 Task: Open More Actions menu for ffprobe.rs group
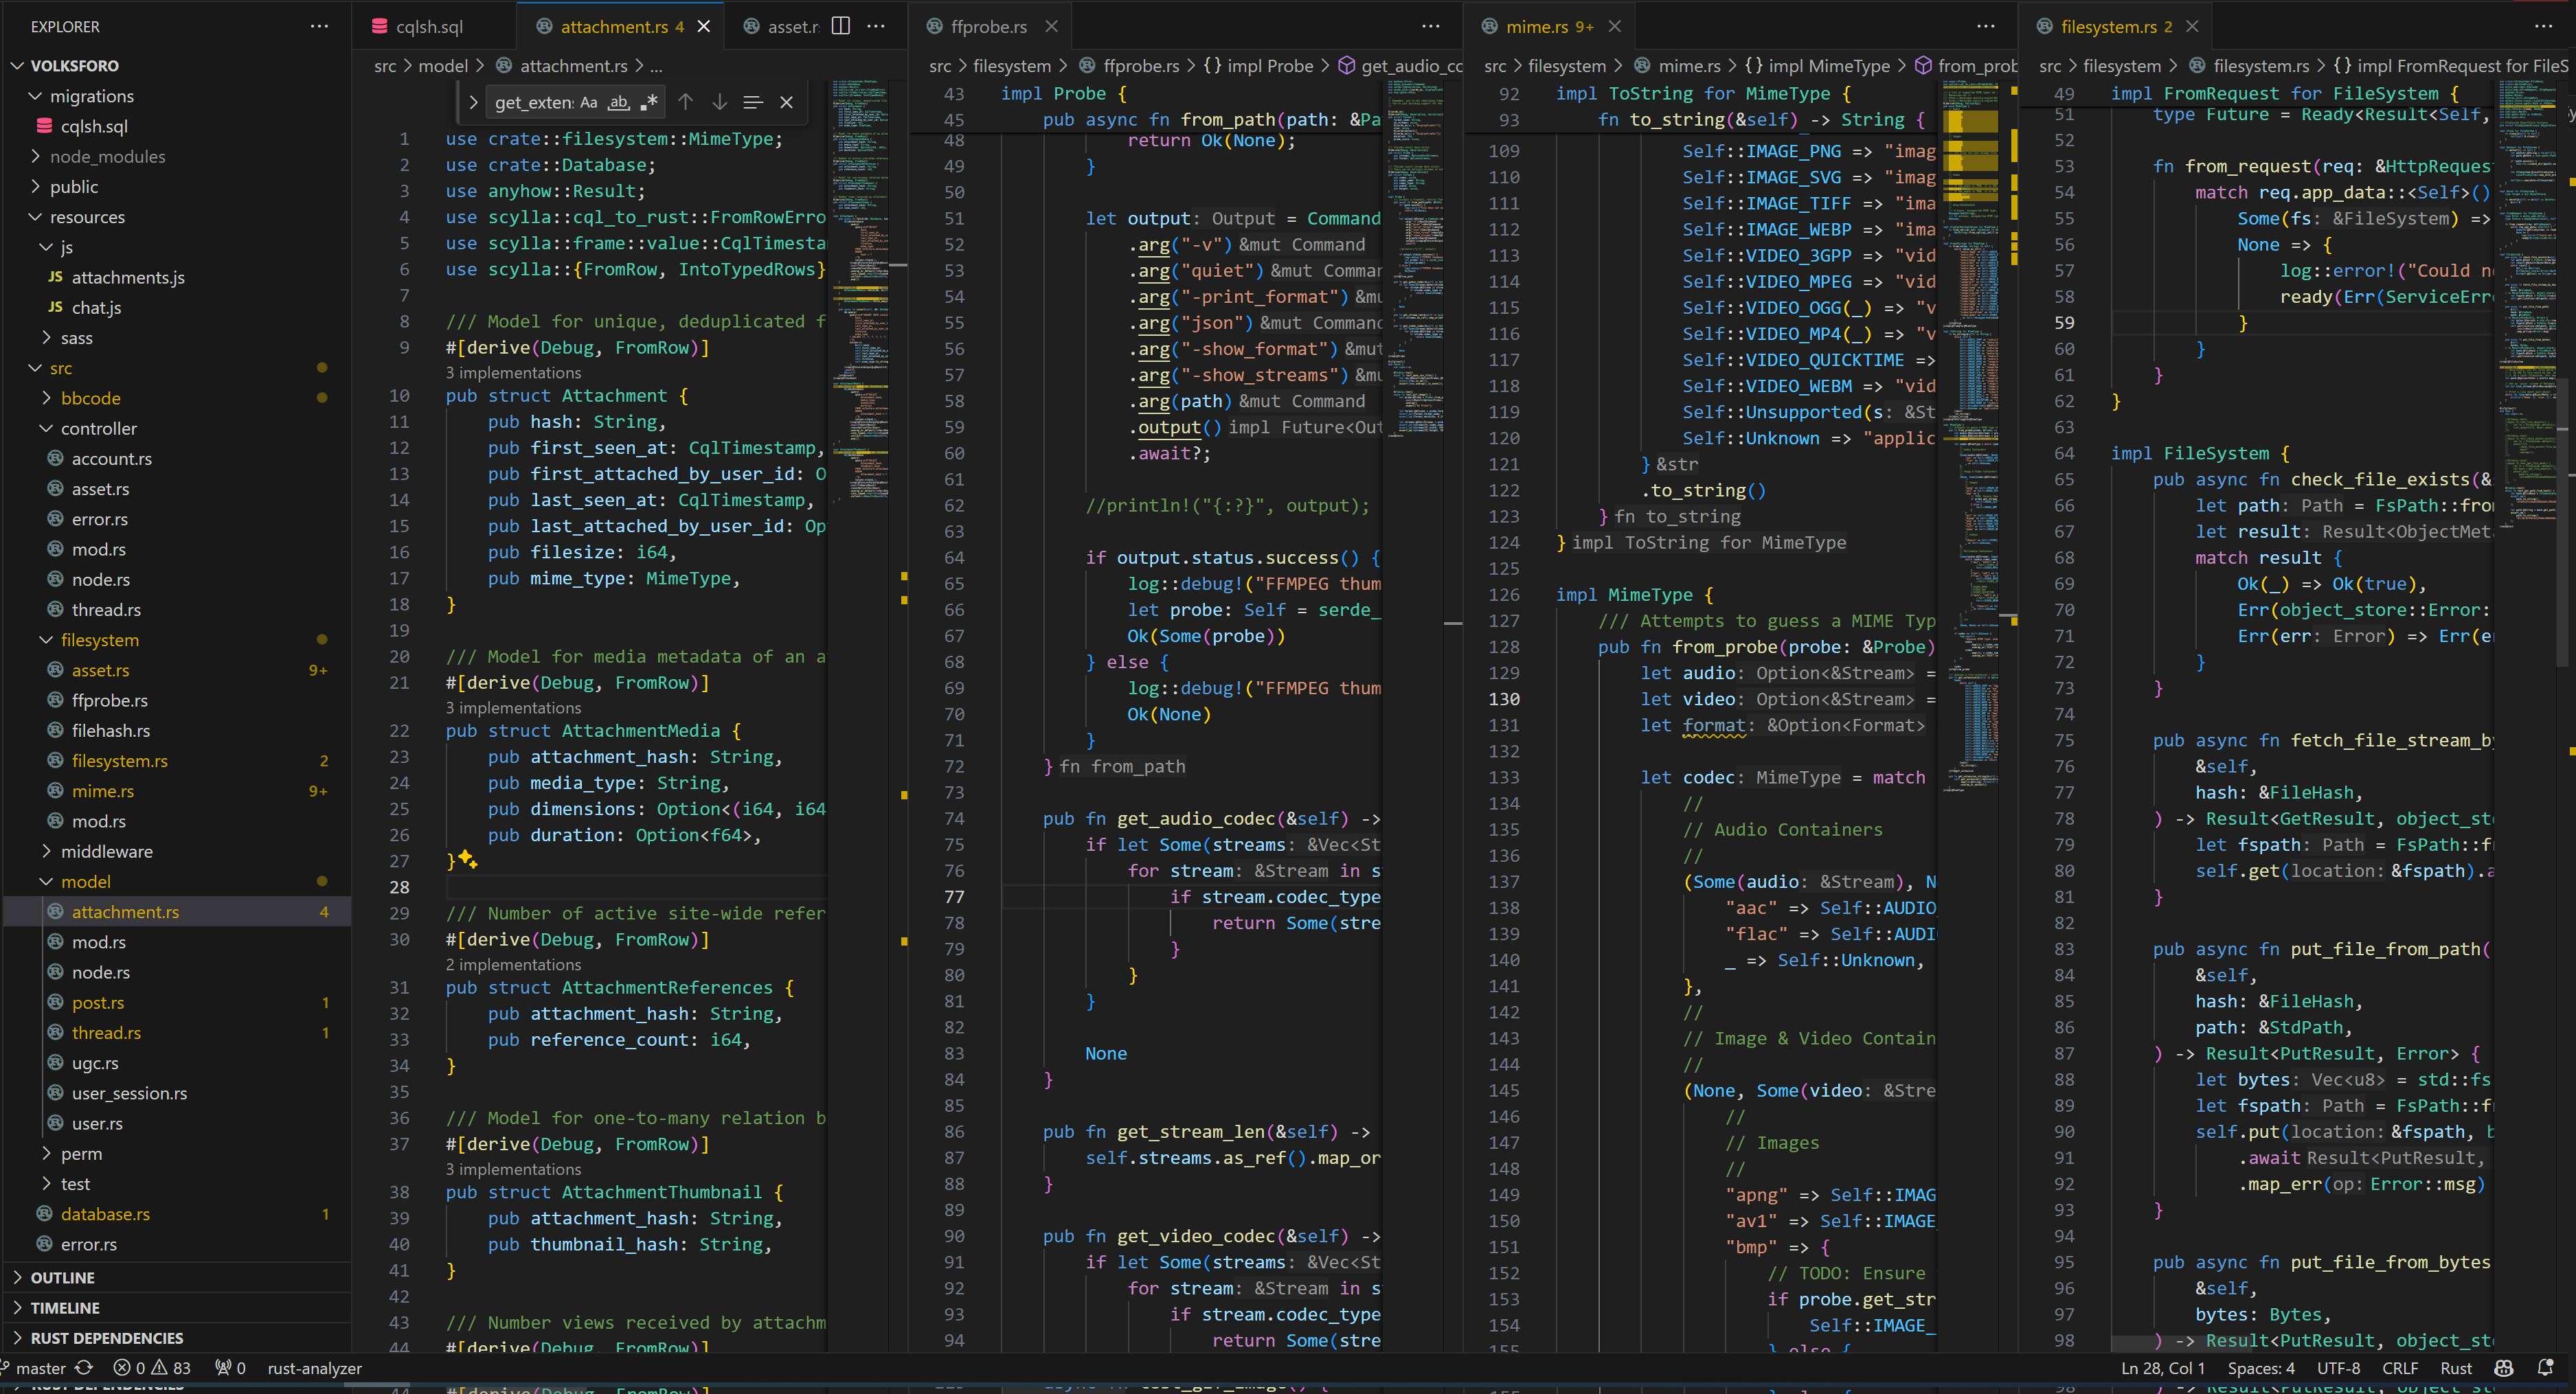coord(1431,26)
